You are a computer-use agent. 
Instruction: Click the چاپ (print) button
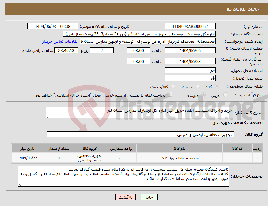coord(149,197)
